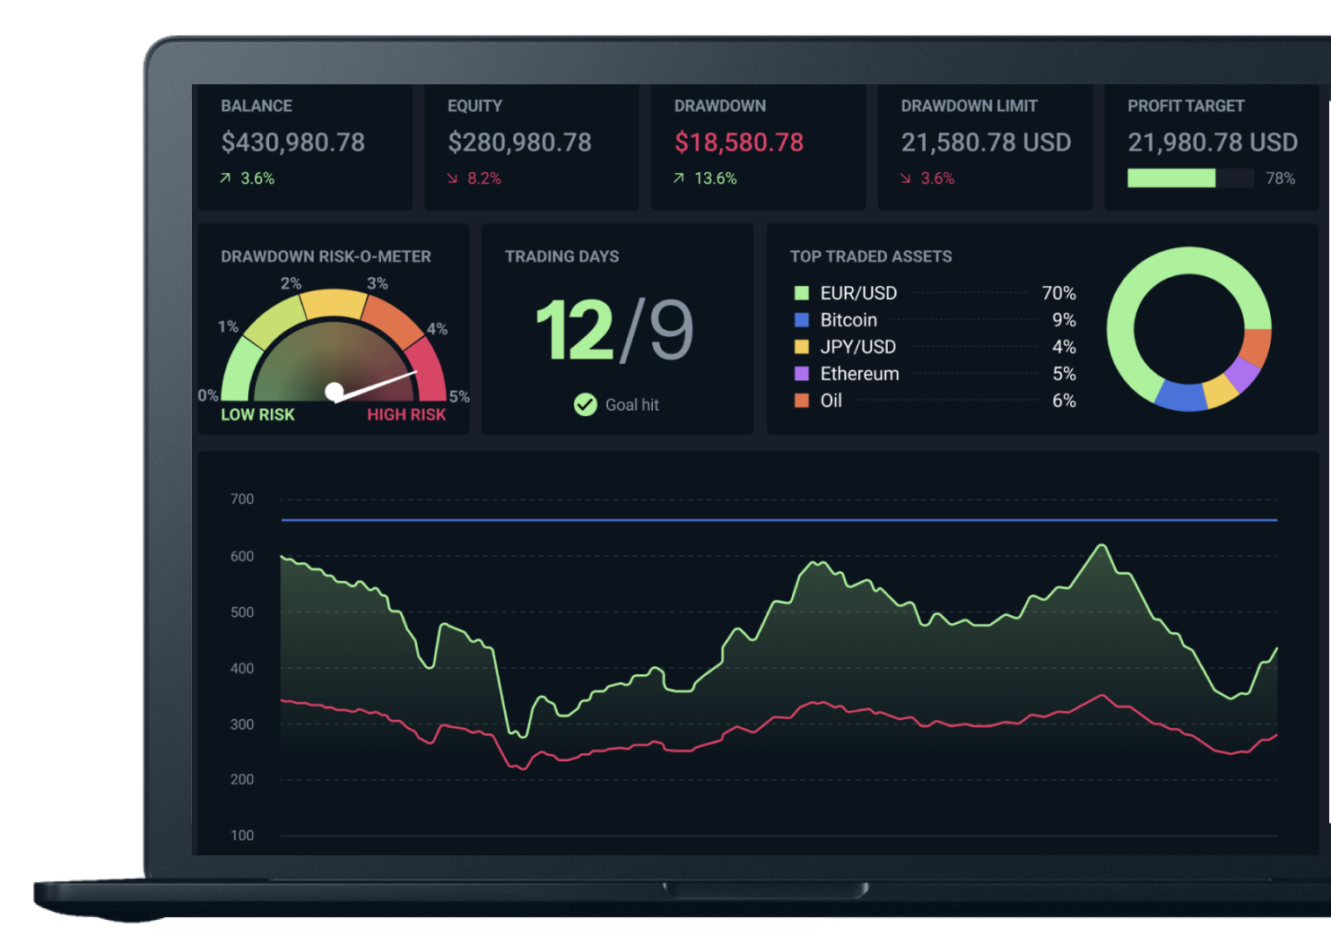
Task: Click the blue horizontal target line on chart
Action: 779,520
